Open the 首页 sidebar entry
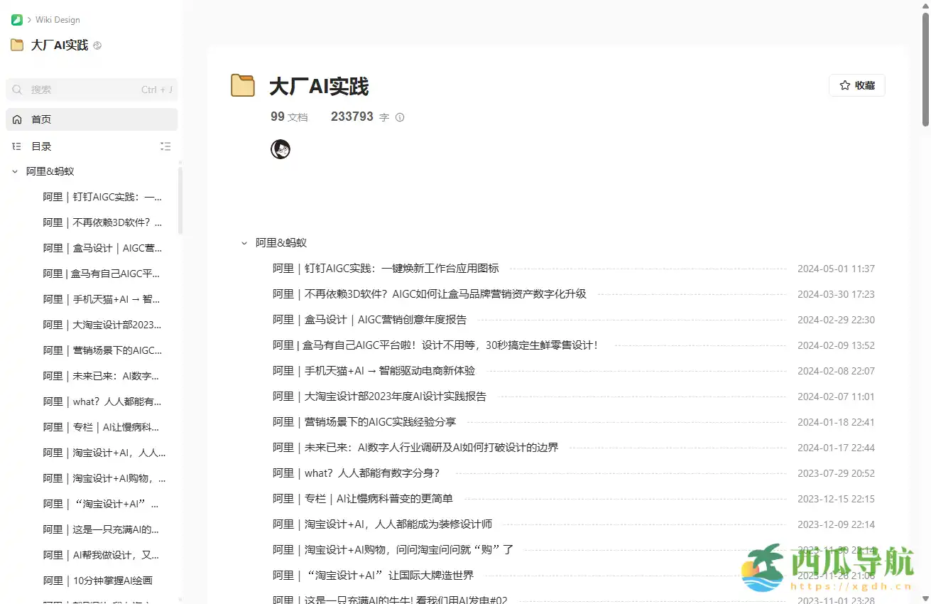Screen dimensions: 931x604 [40, 119]
